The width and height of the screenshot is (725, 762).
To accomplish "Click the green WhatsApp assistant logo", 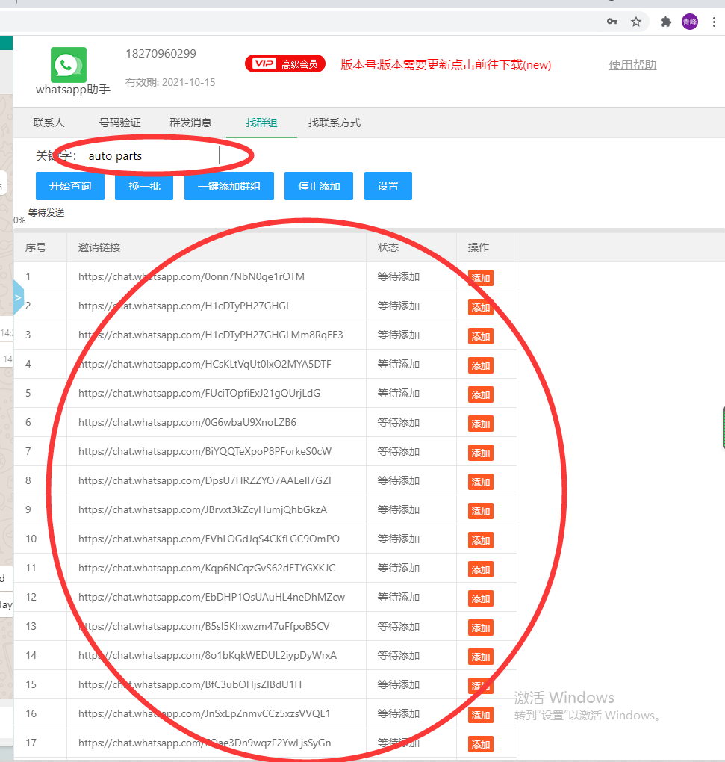I will (69, 65).
